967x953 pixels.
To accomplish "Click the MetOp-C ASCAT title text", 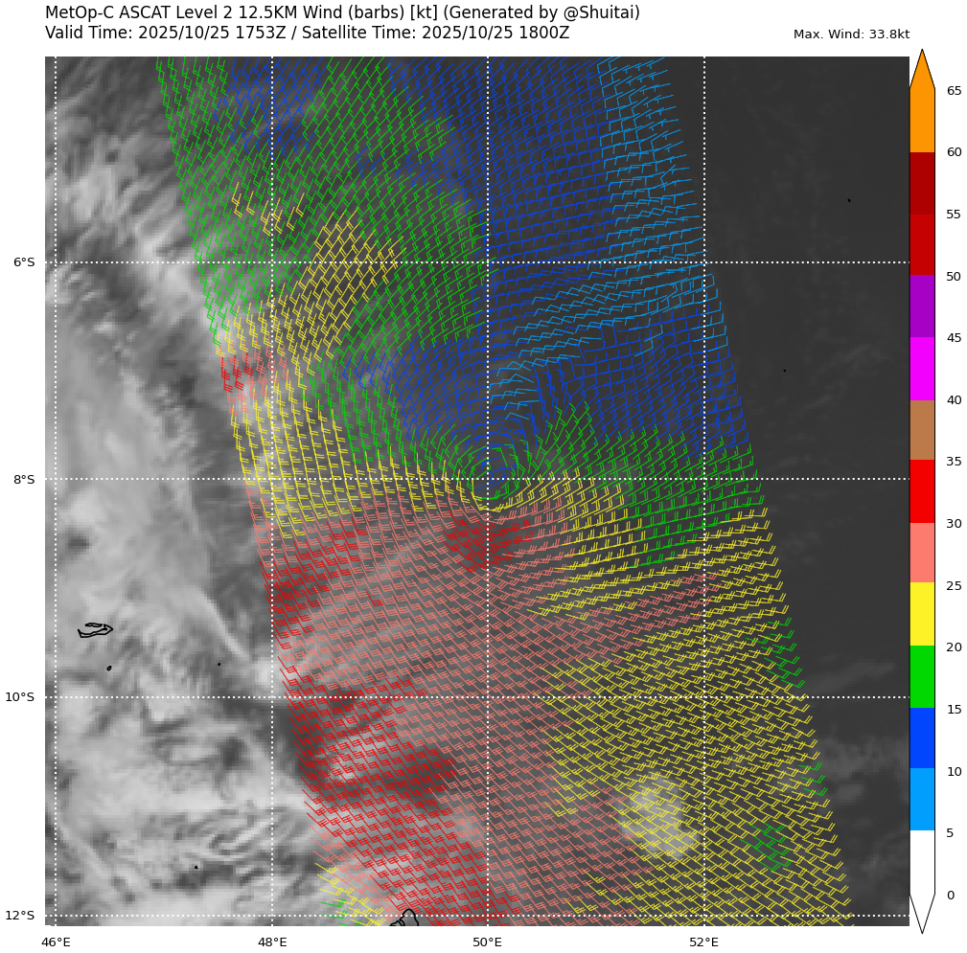I will click(x=342, y=12).
